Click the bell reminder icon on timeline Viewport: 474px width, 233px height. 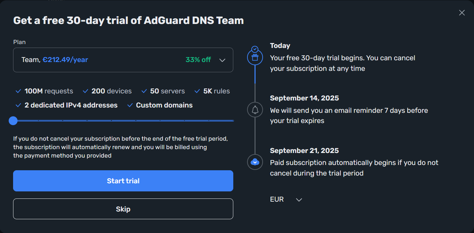click(x=255, y=110)
